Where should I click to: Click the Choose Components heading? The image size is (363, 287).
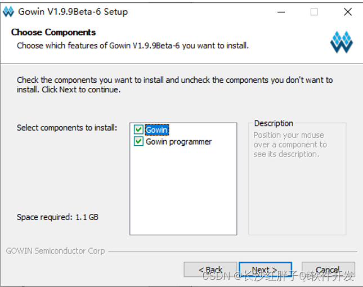coord(53,32)
